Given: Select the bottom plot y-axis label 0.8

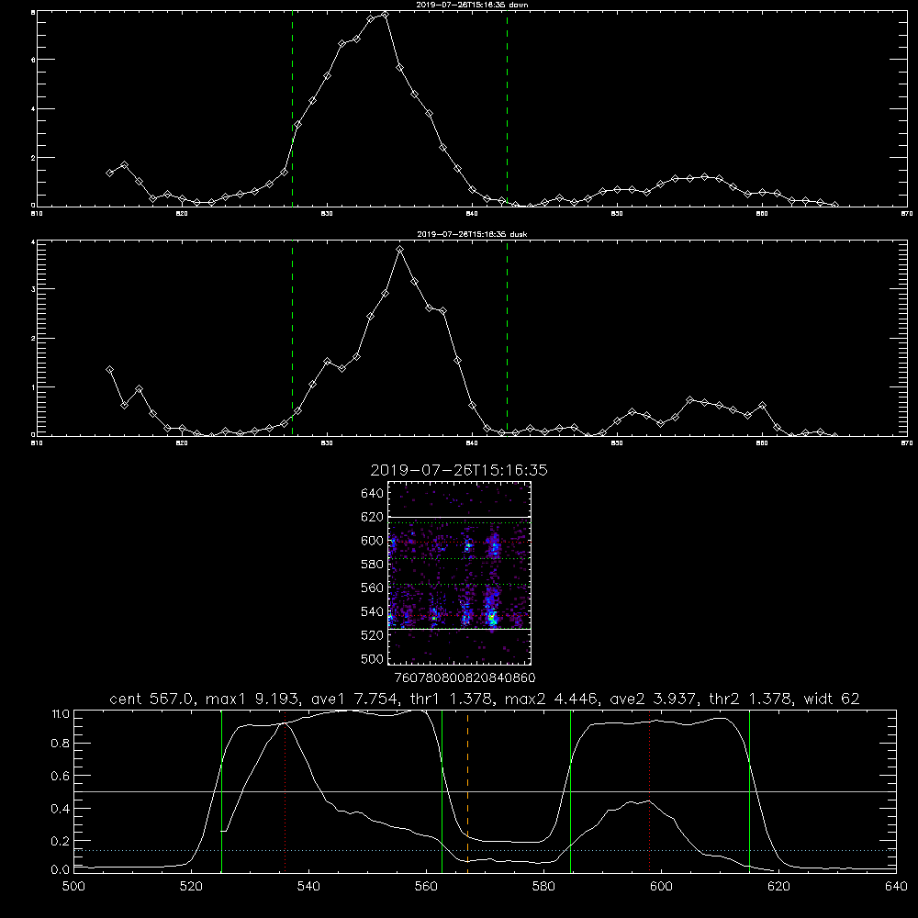Looking at the screenshot, I should pos(61,743).
